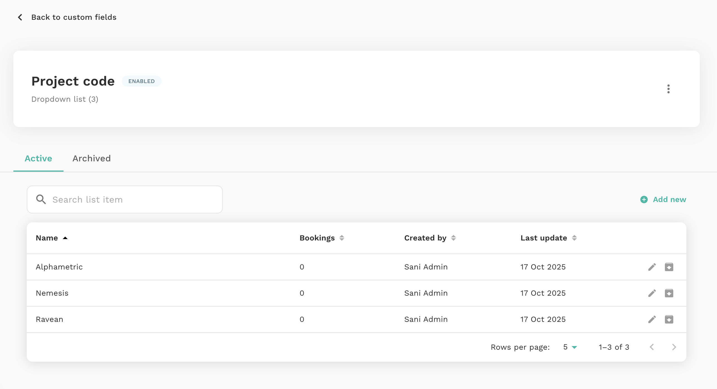Click the bookings count in Alphametric row

click(x=302, y=267)
